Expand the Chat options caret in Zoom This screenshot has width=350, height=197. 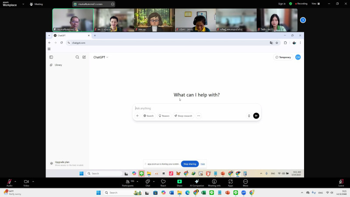(154, 181)
